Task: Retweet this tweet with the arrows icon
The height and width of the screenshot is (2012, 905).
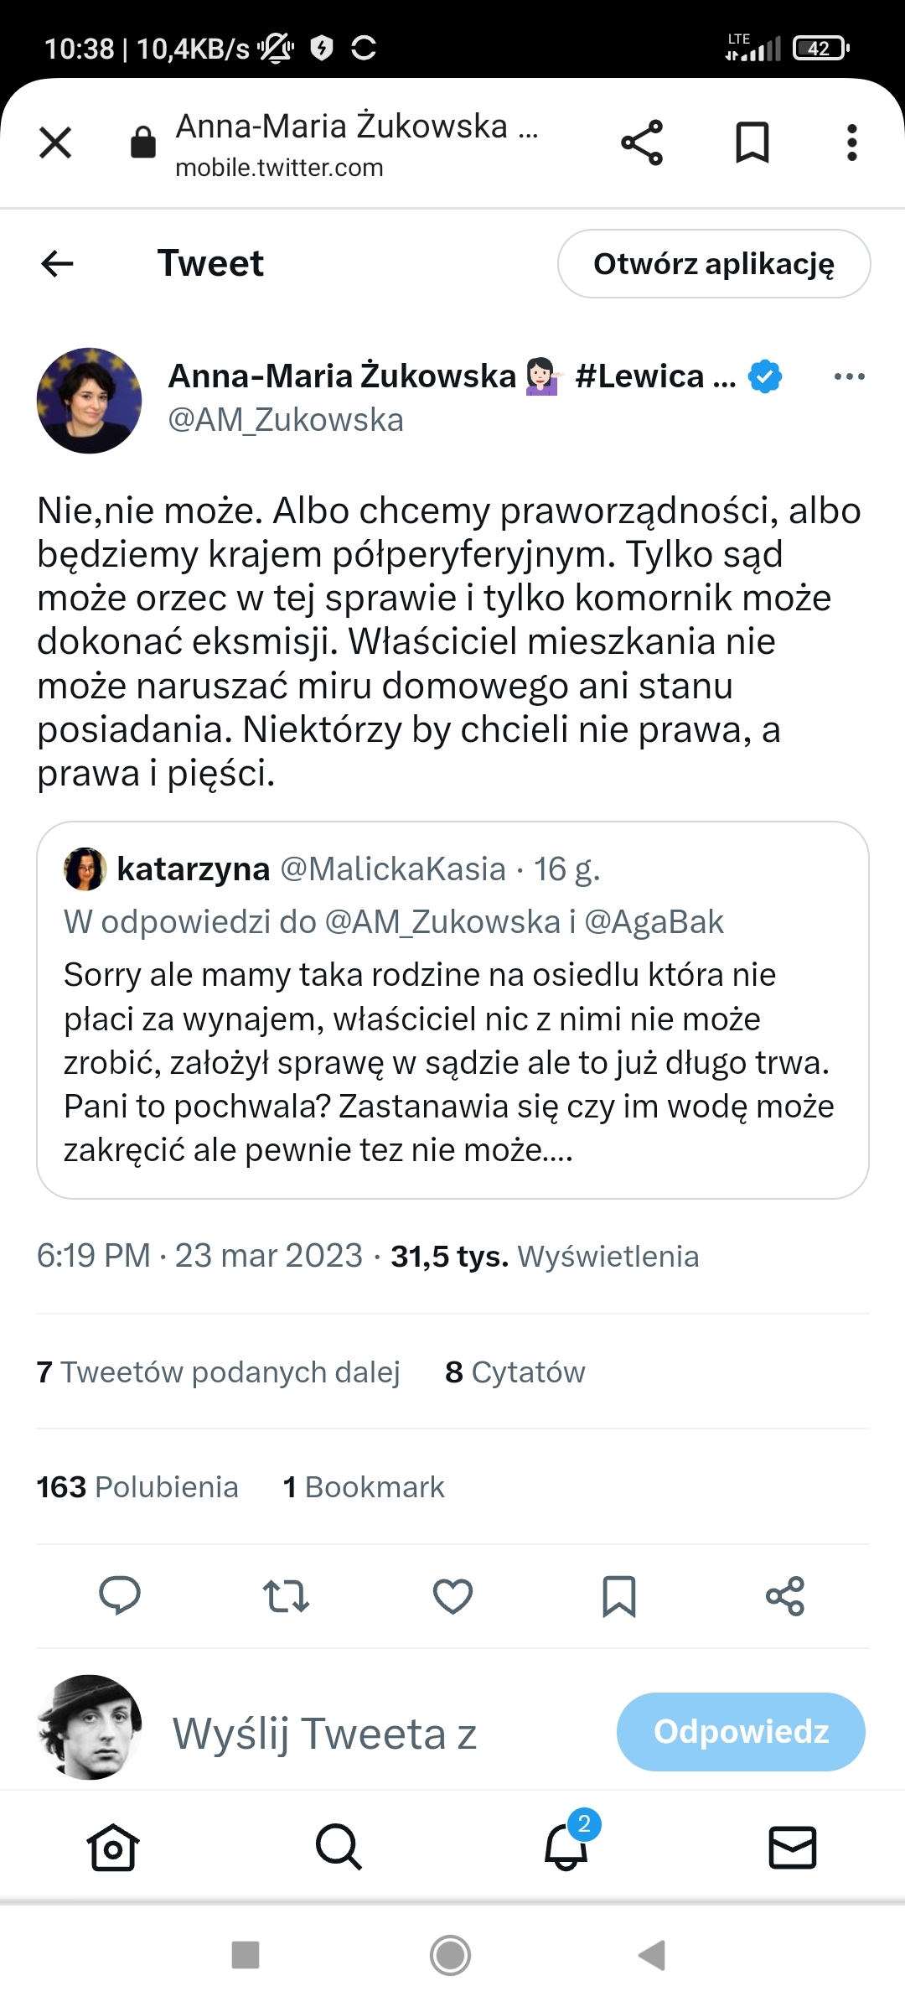Action: (286, 1596)
